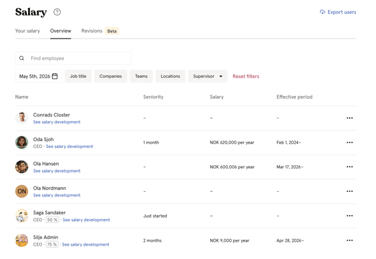Image resolution: width=376 pixels, height=259 pixels.
Task: Click the name Conrads Closter
Action: (51, 115)
